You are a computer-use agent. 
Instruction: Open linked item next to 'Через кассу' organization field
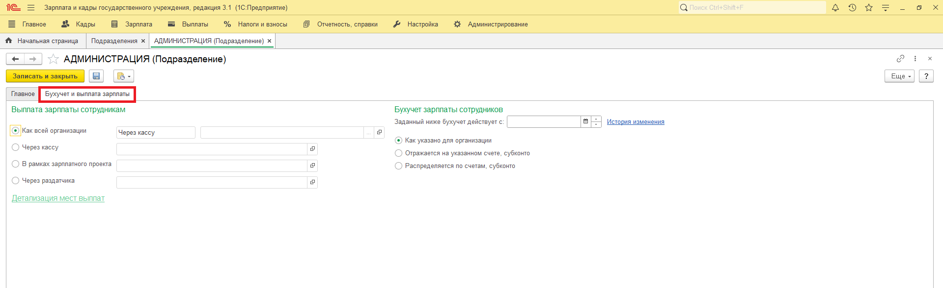tap(379, 132)
